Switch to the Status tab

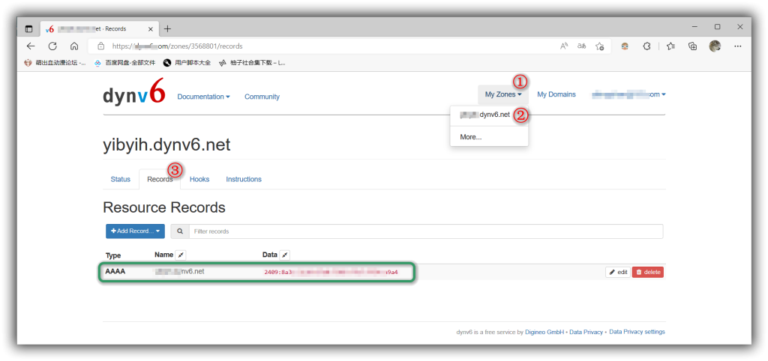(x=121, y=179)
